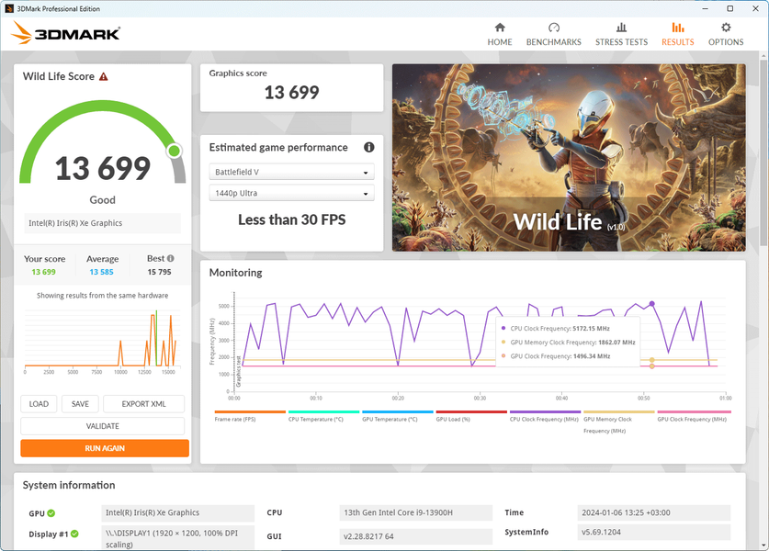Click Your score value 13 699
This screenshot has width=769, height=551.
[44, 272]
